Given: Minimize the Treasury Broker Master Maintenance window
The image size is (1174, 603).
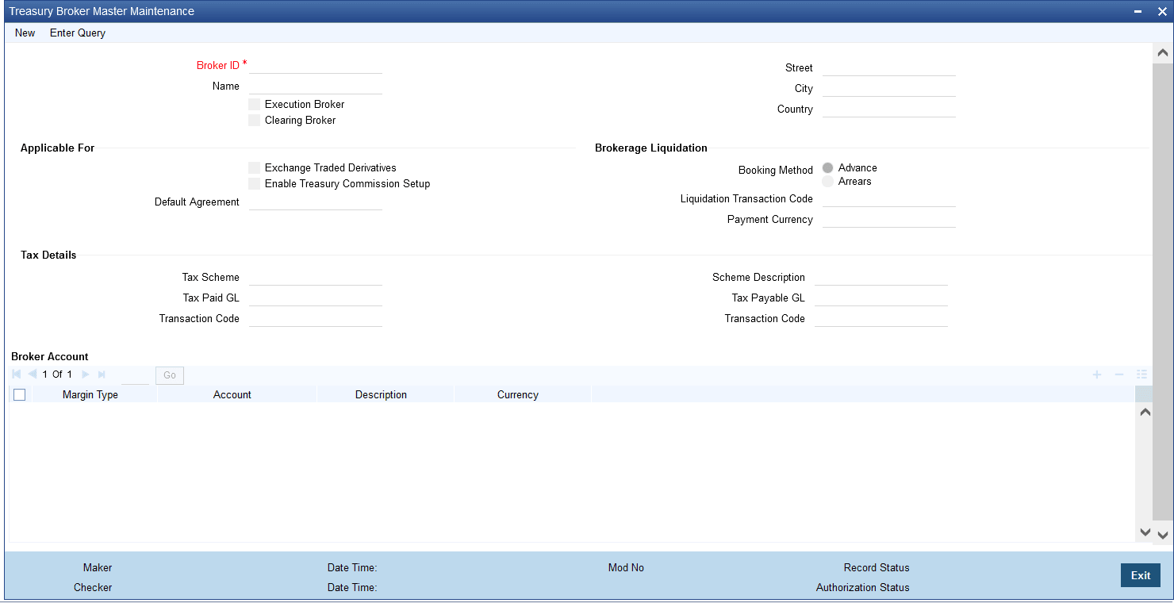Looking at the screenshot, I should point(1138,12).
